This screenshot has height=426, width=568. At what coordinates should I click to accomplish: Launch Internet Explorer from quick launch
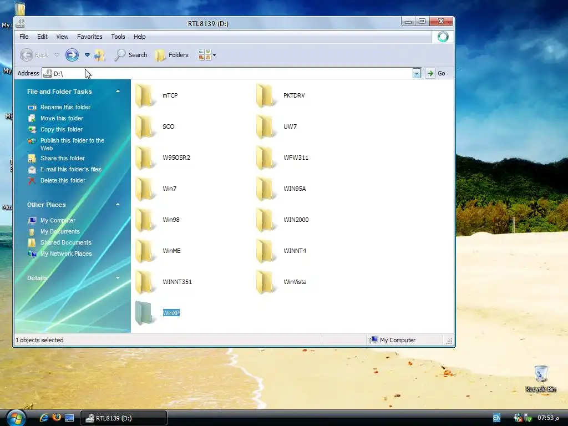(44, 418)
